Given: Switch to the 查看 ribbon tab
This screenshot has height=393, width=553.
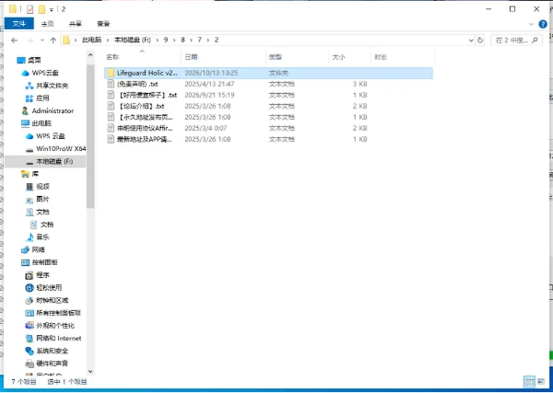Looking at the screenshot, I should 103,24.
